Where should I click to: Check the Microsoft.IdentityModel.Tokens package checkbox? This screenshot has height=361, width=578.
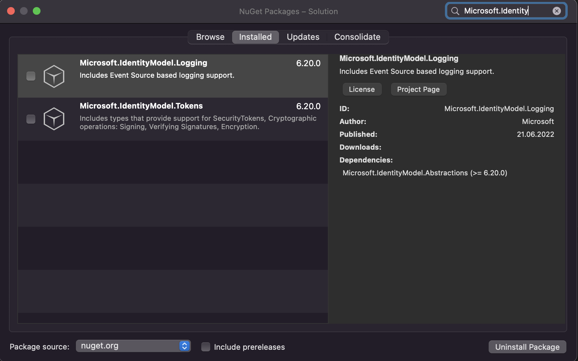point(31,119)
